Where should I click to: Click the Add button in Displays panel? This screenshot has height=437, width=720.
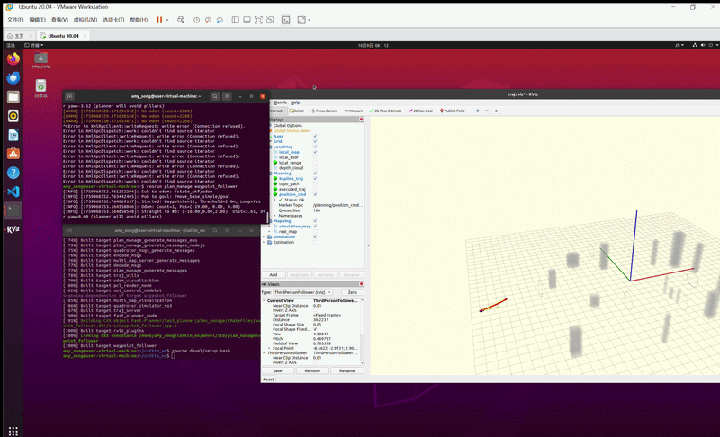point(274,274)
